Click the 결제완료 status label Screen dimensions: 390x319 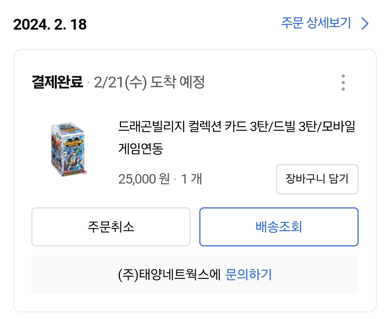coord(57,83)
